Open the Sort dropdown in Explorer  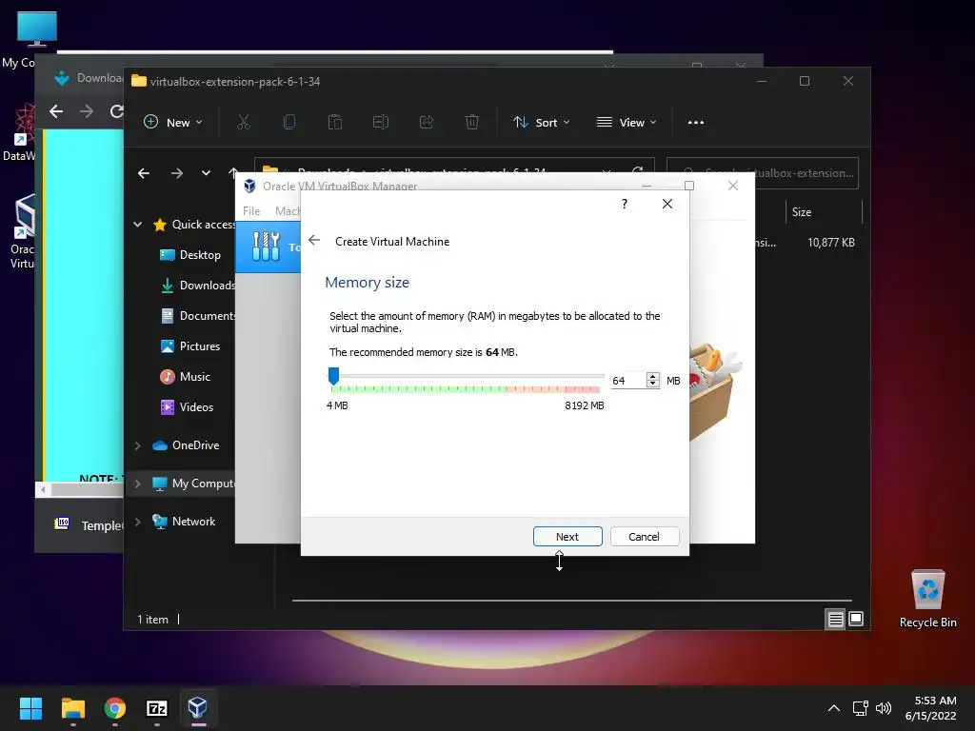[541, 123]
